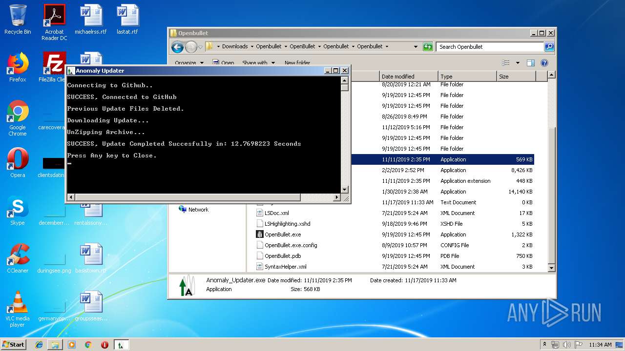Click Explorer's Back navigation arrow
This screenshot has height=351, width=625.
pyautogui.click(x=177, y=47)
